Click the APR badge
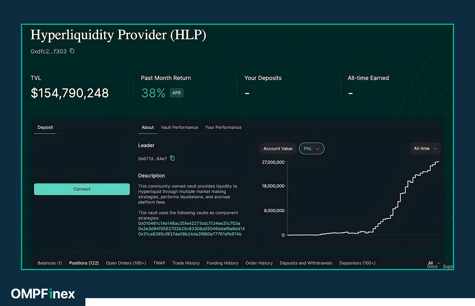Image resolution: width=475 pixels, height=306 pixels. coord(177,93)
